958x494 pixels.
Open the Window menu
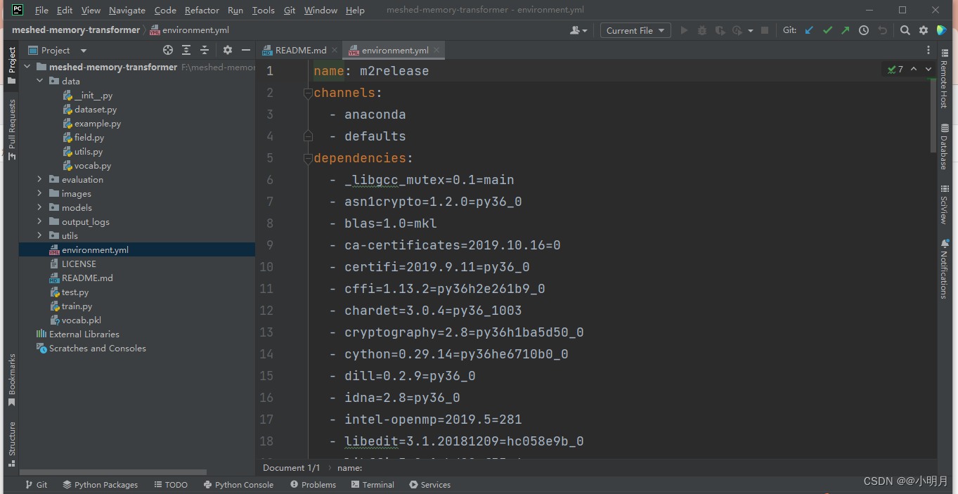click(x=321, y=10)
